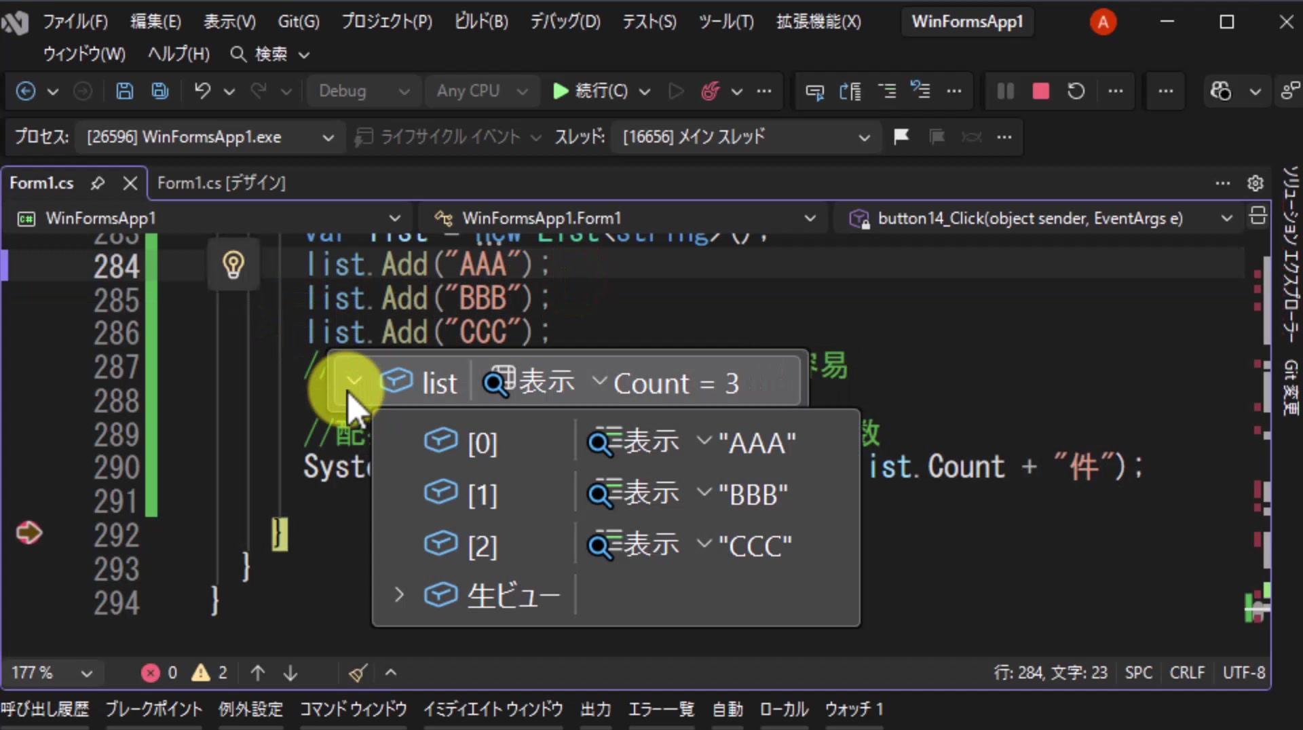Switch to Form1.cs [デザイン] tab
Image resolution: width=1303 pixels, height=730 pixels.
point(221,183)
